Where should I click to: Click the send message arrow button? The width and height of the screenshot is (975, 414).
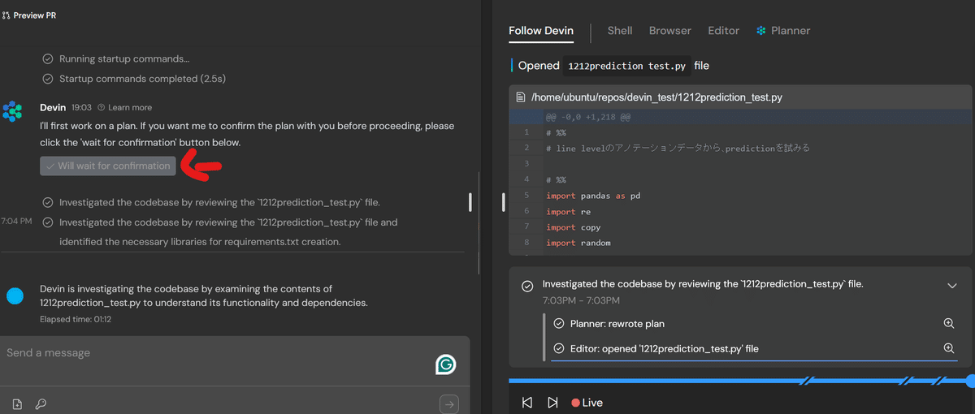[x=448, y=403]
